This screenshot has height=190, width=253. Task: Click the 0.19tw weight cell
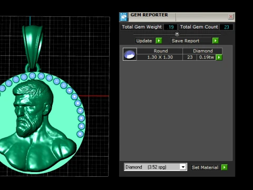pyautogui.click(x=207, y=57)
